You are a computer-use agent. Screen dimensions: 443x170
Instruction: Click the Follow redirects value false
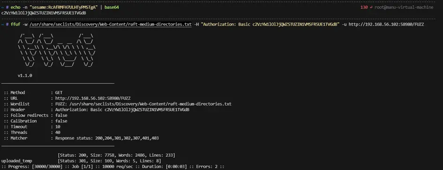click(x=61, y=115)
